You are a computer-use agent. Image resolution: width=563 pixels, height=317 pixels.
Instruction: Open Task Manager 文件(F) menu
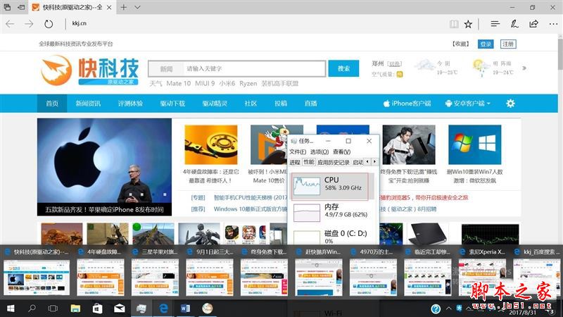[298, 151]
